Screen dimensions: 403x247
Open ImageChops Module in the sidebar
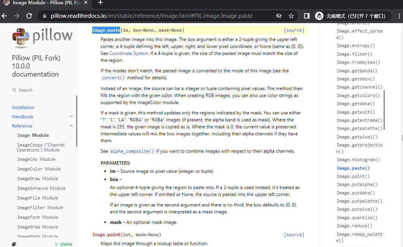[41, 147]
